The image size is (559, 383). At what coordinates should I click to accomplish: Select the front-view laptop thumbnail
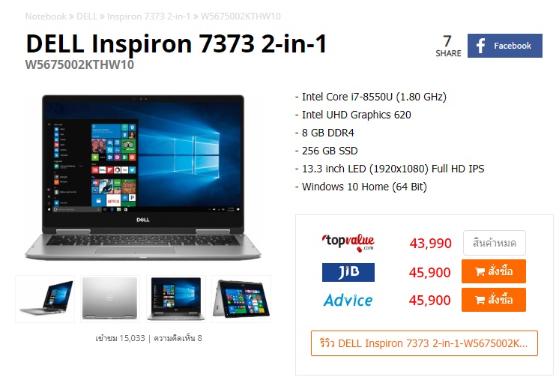pyautogui.click(x=176, y=299)
